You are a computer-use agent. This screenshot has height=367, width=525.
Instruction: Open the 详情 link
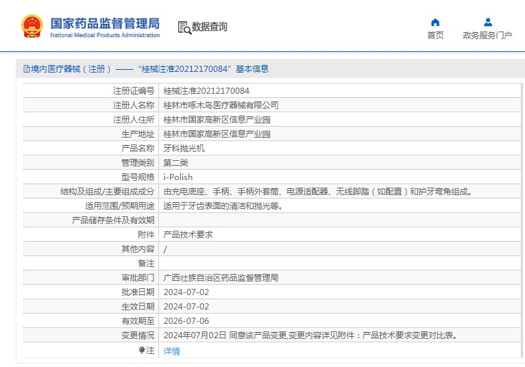[171, 351]
